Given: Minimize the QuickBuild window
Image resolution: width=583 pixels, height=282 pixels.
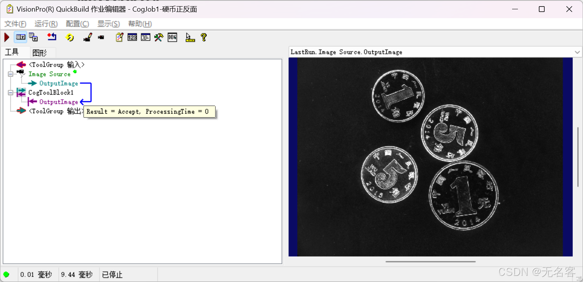Looking at the screenshot, I should pos(514,9).
